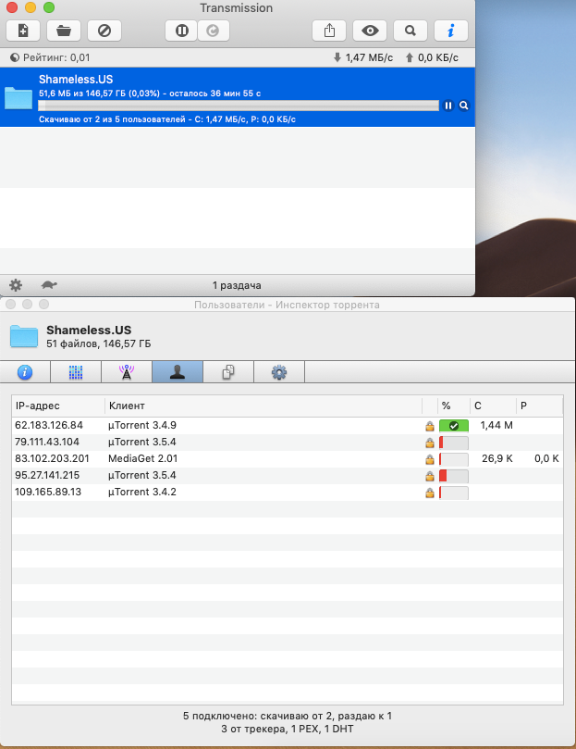
Task: Pause the Shameless.US torrent in its row
Action: click(448, 106)
